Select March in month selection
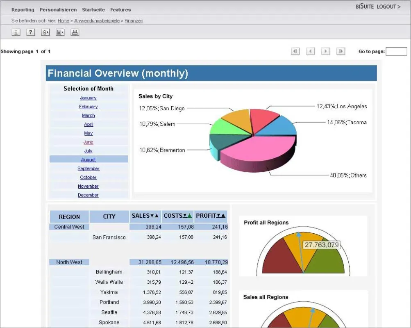This screenshot has height=328, width=411. [x=89, y=115]
